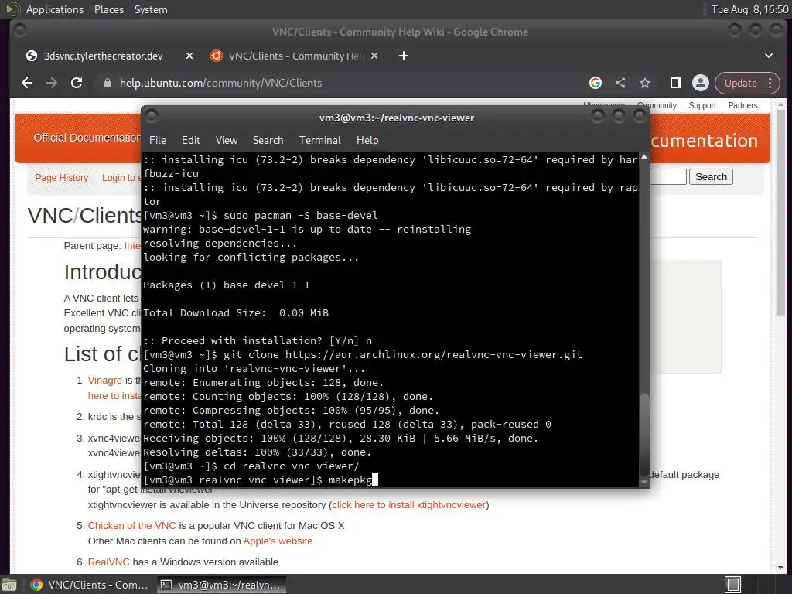Click the workspace switcher in bottom panel
The image size is (792, 594).
[733, 585]
